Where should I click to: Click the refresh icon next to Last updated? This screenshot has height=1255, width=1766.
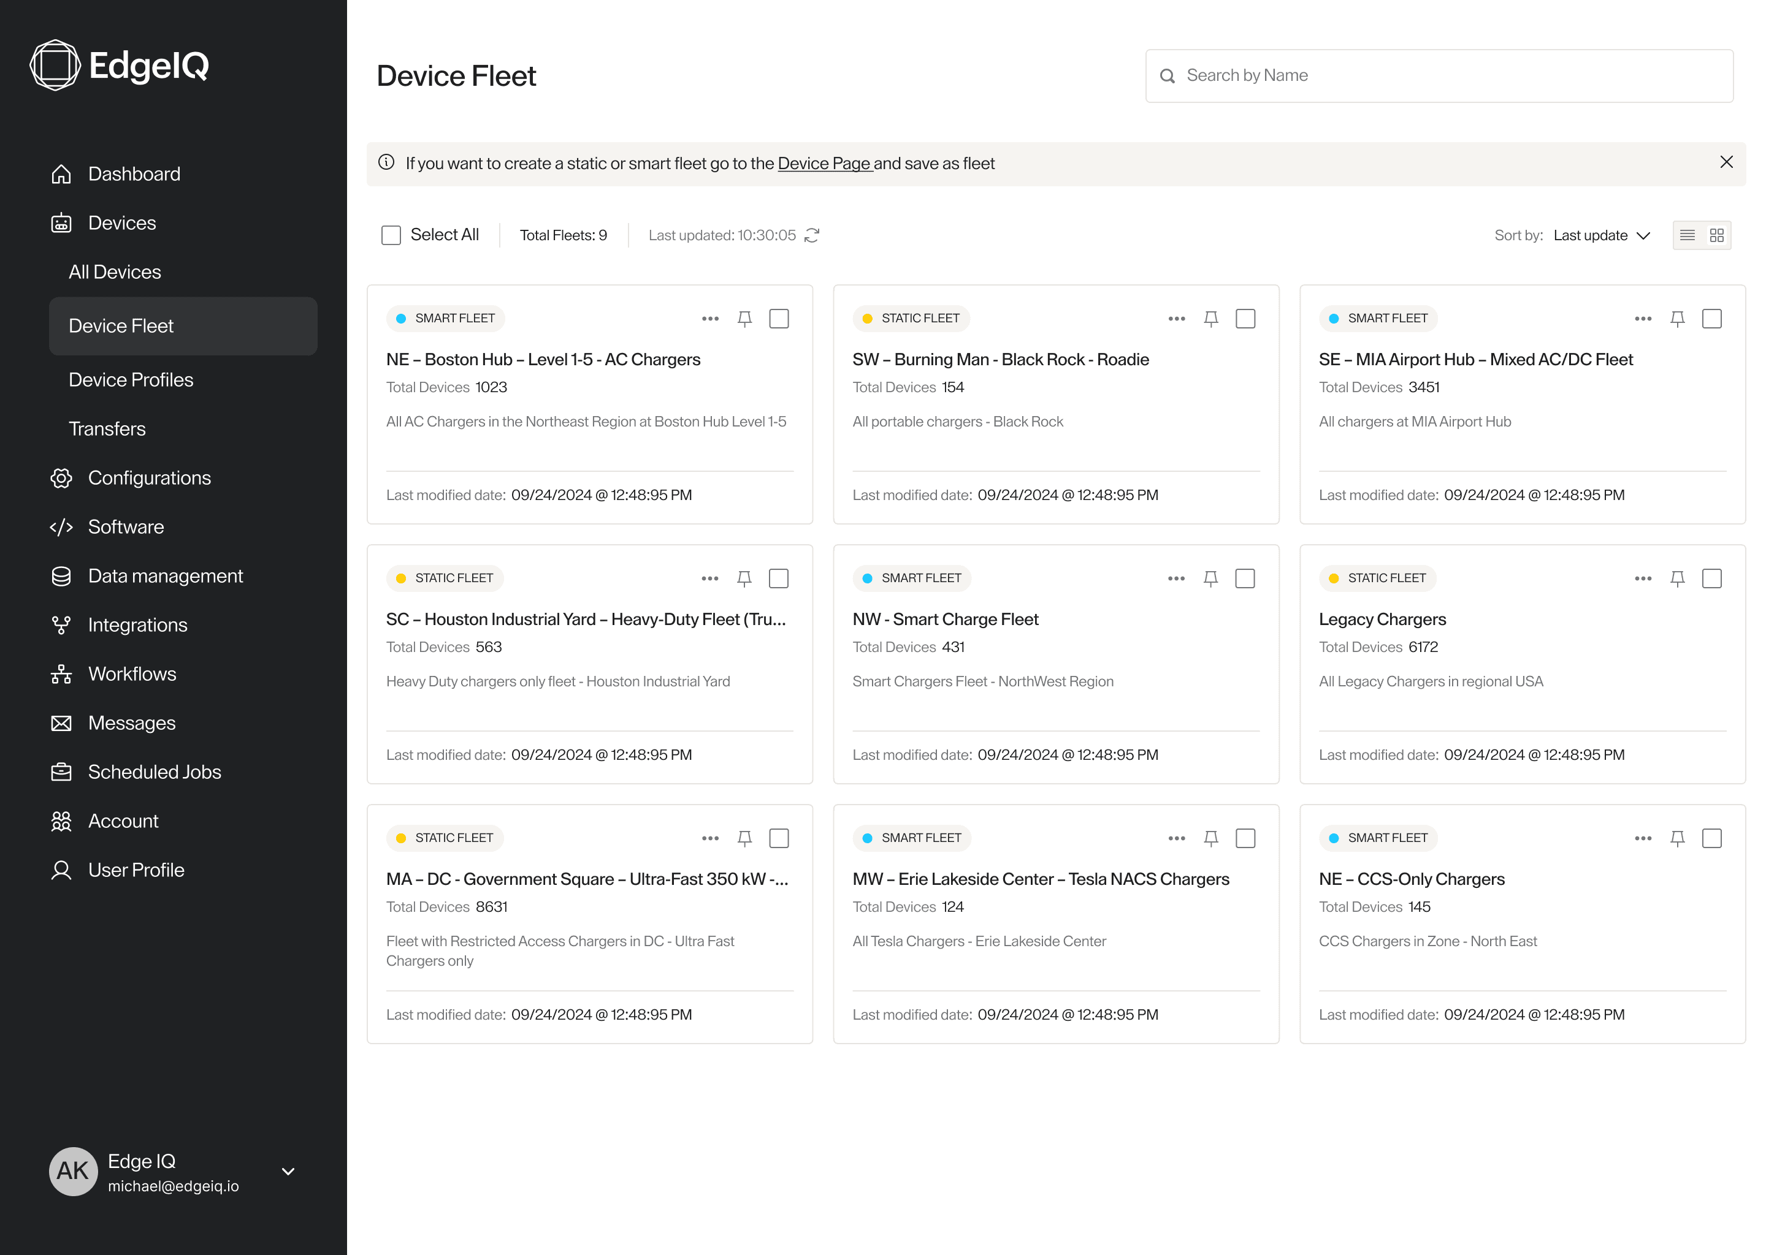pyautogui.click(x=812, y=235)
